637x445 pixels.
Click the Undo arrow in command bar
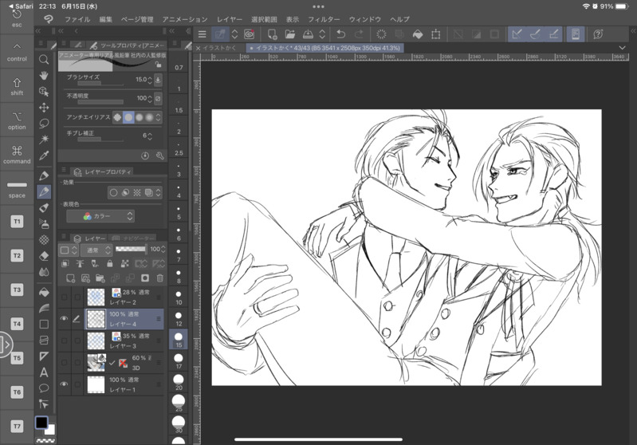pos(341,34)
